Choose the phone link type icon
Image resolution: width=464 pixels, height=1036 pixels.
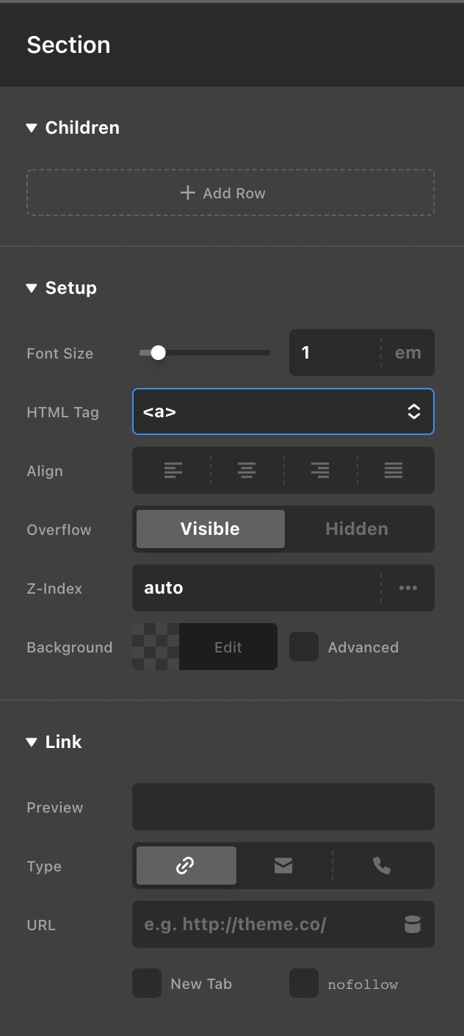click(382, 866)
